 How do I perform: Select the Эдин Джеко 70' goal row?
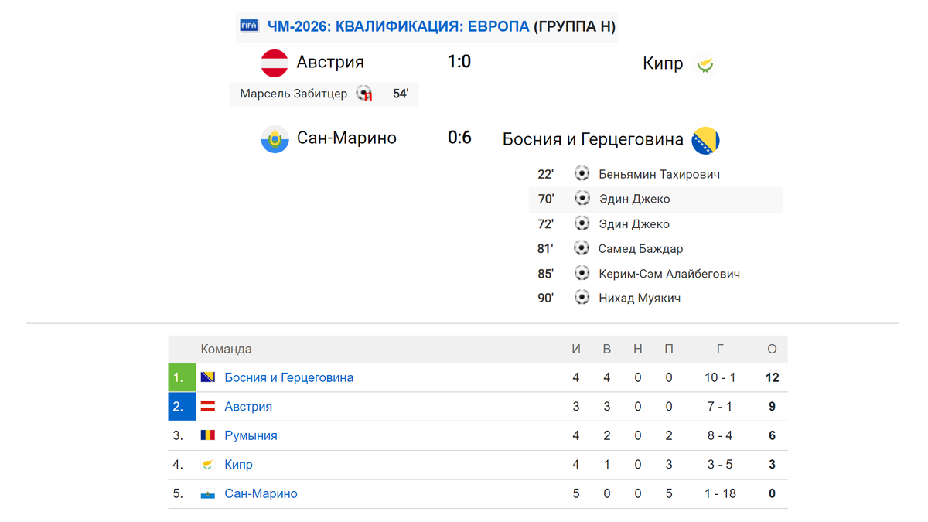[656, 199]
